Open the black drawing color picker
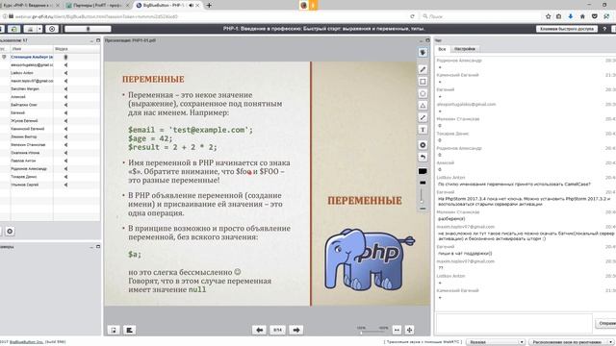Viewport: 616px width, 346px height. pos(423,171)
